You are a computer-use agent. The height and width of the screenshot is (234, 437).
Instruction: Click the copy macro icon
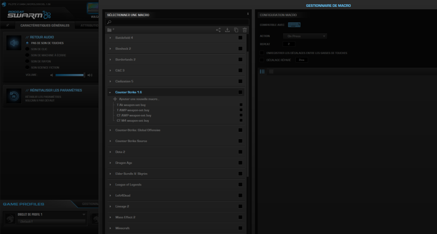click(x=236, y=30)
